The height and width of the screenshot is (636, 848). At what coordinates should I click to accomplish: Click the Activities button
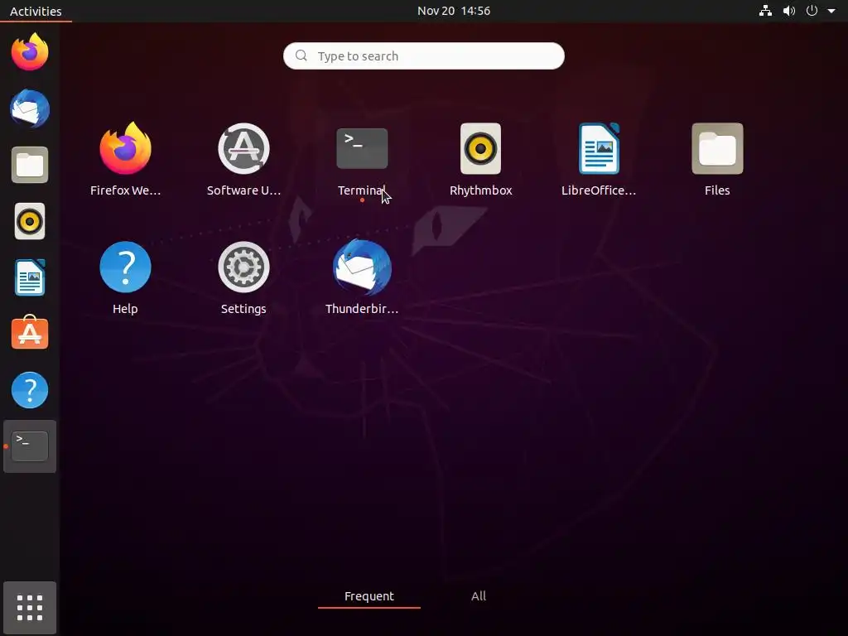point(36,11)
